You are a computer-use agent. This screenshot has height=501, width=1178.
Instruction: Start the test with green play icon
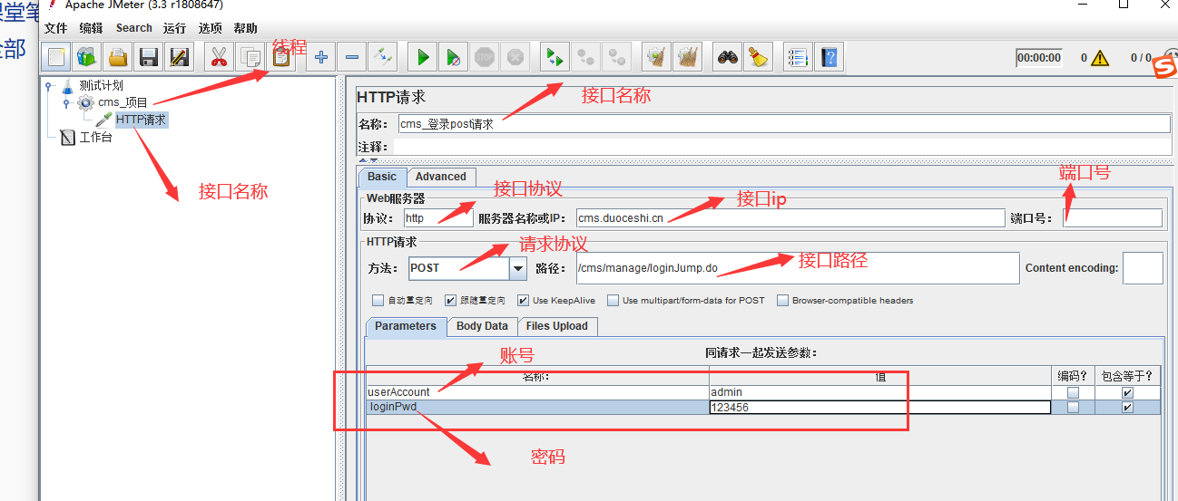click(422, 57)
